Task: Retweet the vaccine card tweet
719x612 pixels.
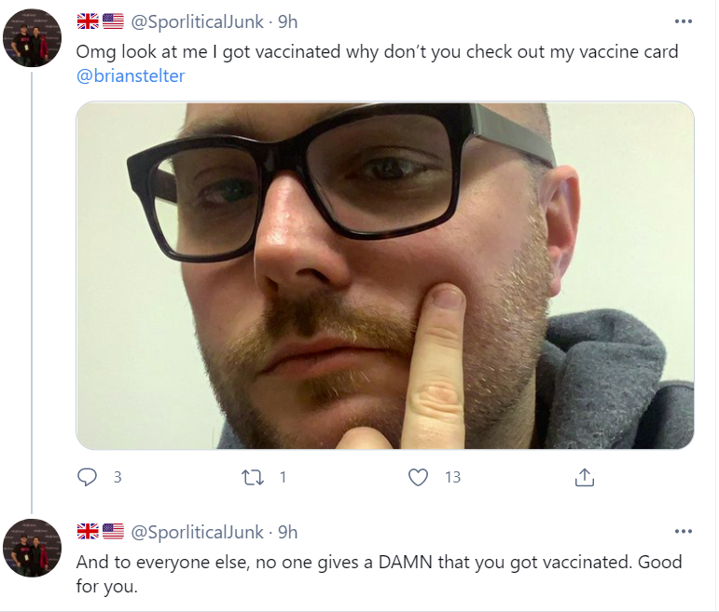Action: (253, 477)
